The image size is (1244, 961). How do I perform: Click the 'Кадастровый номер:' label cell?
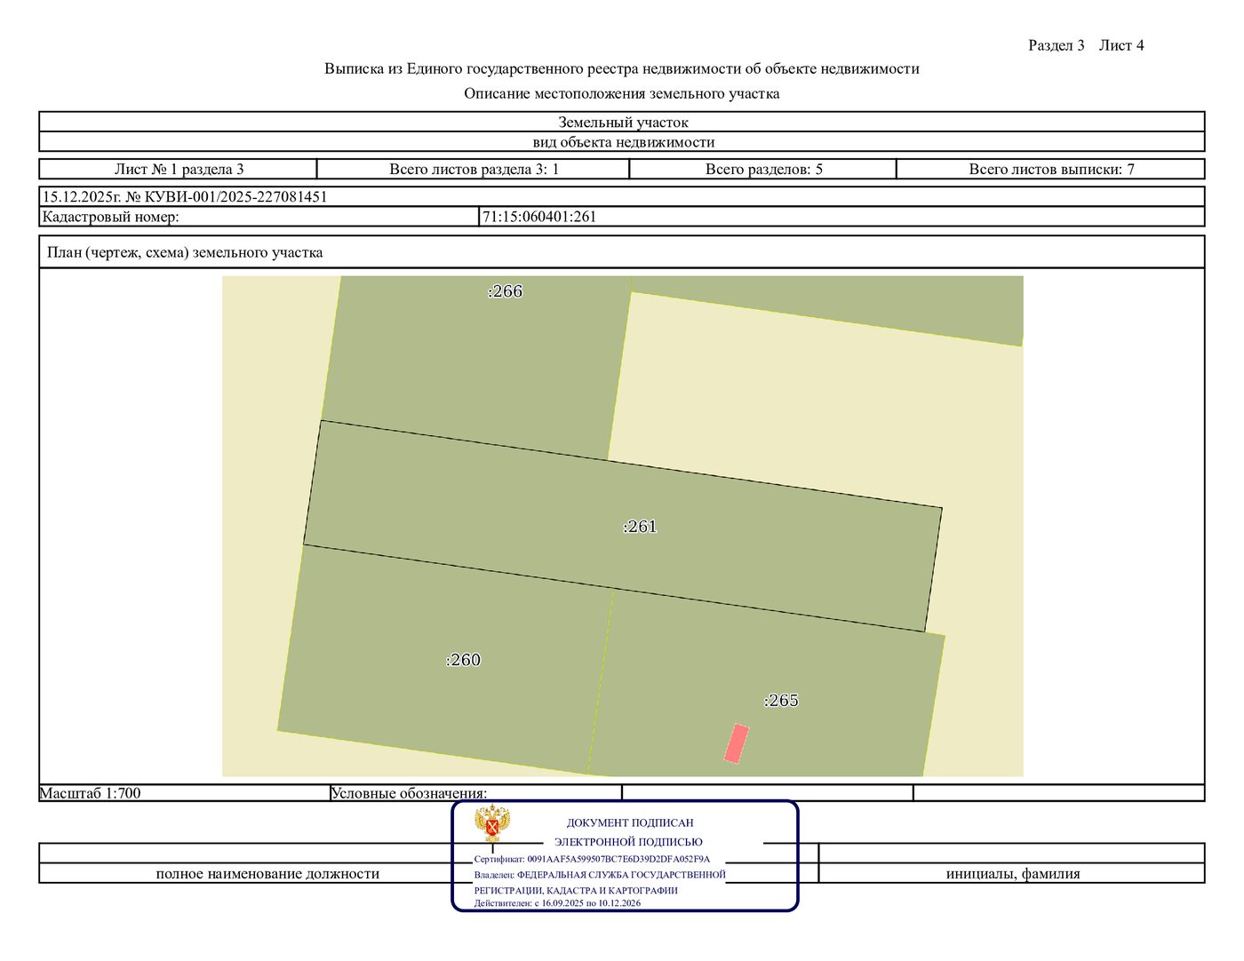click(x=259, y=217)
